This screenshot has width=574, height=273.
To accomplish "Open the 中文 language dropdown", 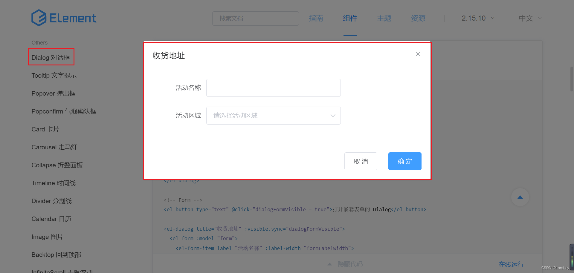I will click(x=530, y=18).
